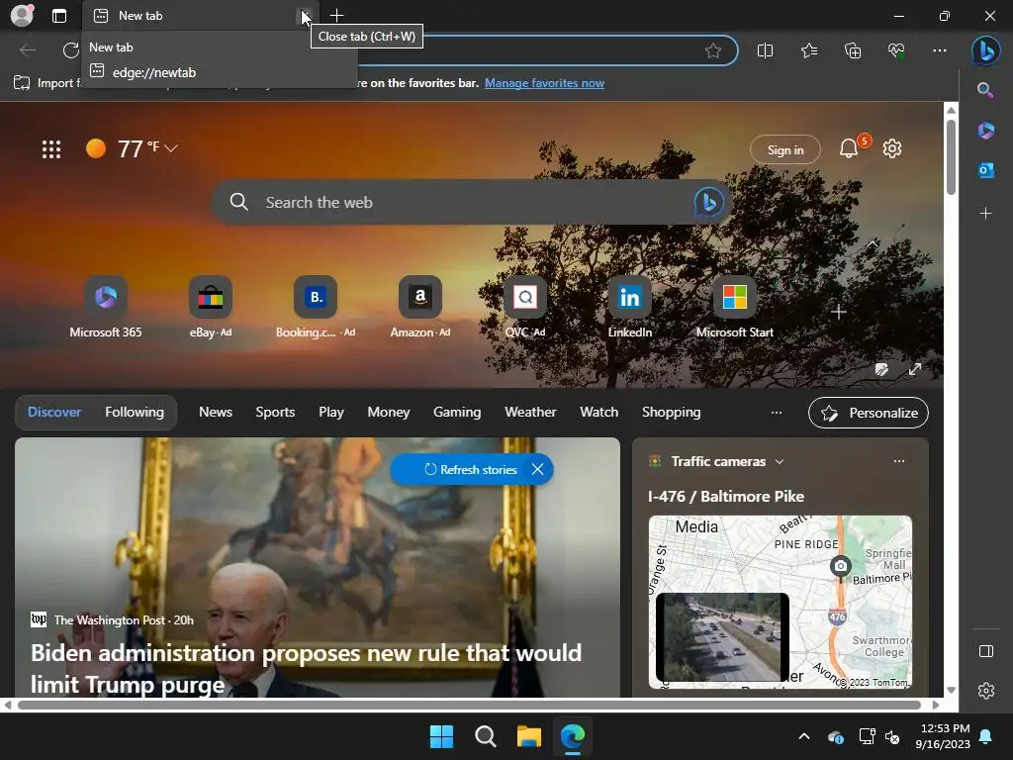Open the app launcher grid

click(x=51, y=149)
